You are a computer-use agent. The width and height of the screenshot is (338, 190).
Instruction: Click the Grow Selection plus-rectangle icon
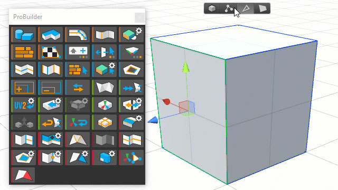tap(23, 87)
